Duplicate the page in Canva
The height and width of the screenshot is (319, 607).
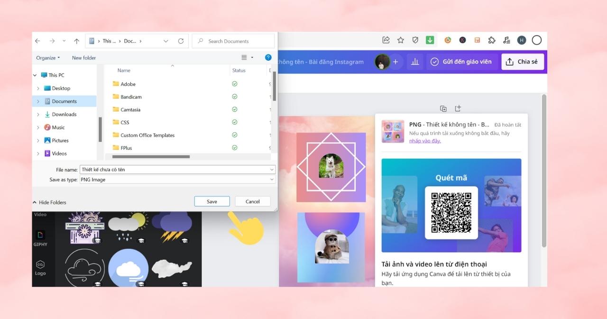click(x=443, y=109)
